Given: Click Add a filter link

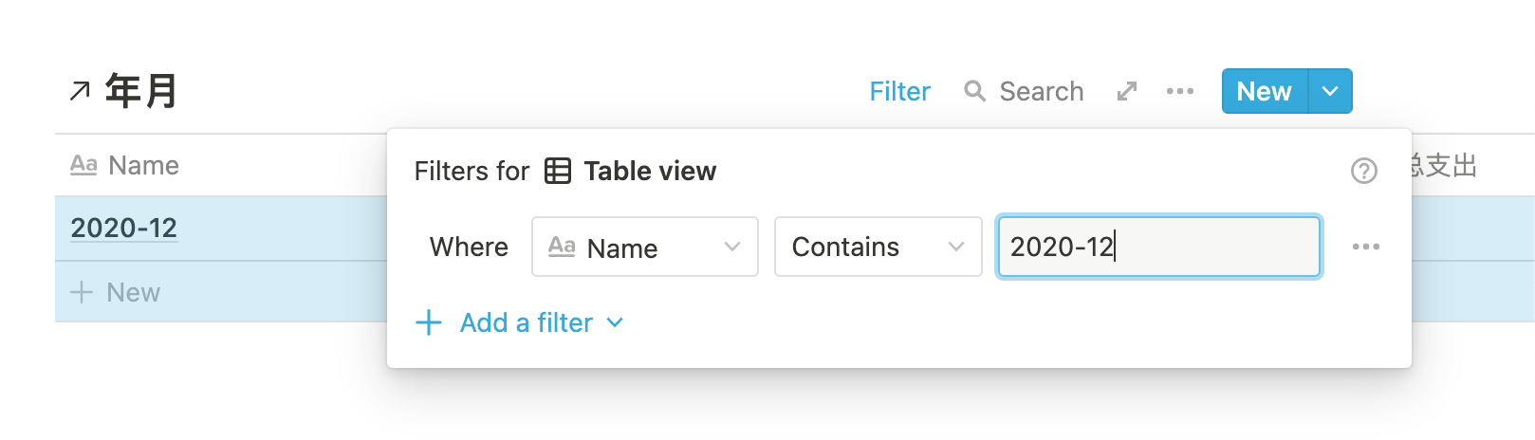Looking at the screenshot, I should 527,322.
